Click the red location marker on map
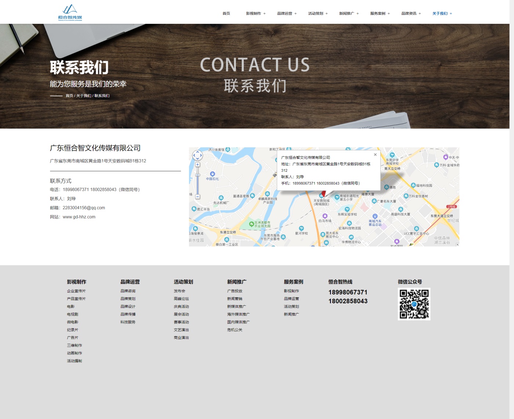Screen dimensions: 514x419 (x=323, y=193)
